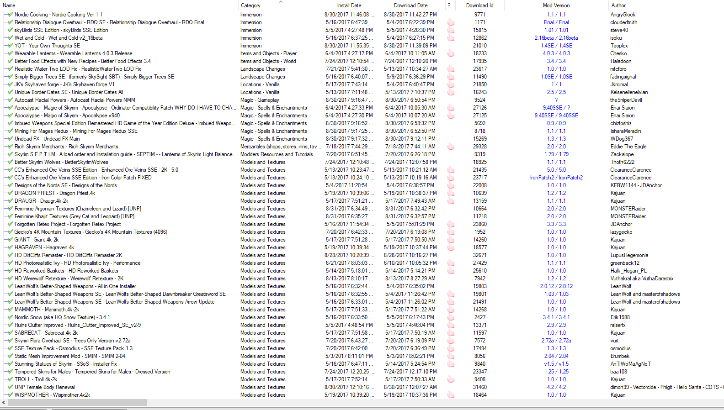Open version link '9.40SSE / ?'
The width and height of the screenshot is (724, 410).
click(x=556, y=108)
